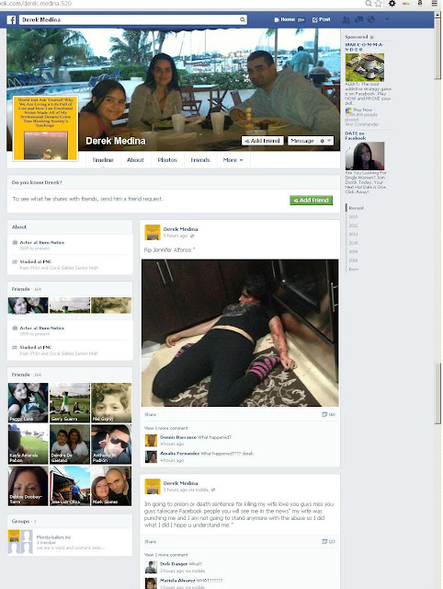443x589 pixels.
Task: Click the 5 hours ago timestamp on first post
Action: 176,236
